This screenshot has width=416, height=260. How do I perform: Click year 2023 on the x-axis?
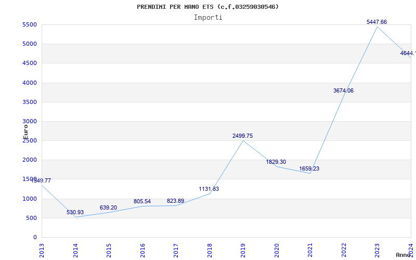378,250
